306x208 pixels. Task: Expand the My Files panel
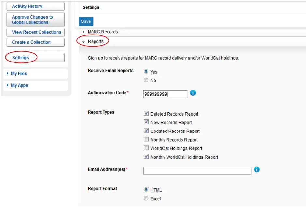coord(20,74)
